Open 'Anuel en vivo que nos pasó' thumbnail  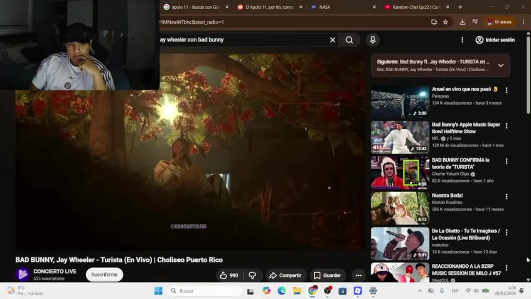(400, 102)
